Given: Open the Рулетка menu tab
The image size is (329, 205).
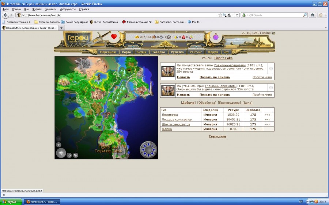Looking at the screenshot, I should 177,52.
